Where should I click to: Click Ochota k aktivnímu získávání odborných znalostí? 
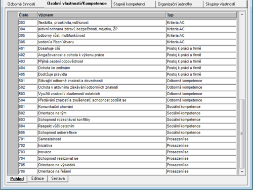[102, 87]
